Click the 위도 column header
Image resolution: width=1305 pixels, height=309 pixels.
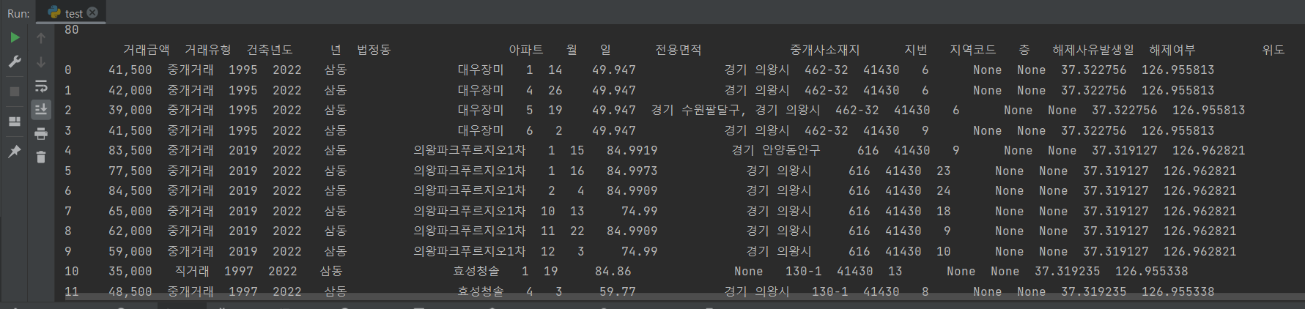(x=1273, y=50)
